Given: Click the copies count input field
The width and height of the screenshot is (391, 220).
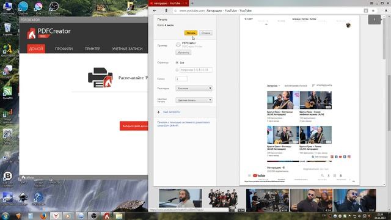Looking at the screenshot, I should pyautogui.click(x=181, y=79).
